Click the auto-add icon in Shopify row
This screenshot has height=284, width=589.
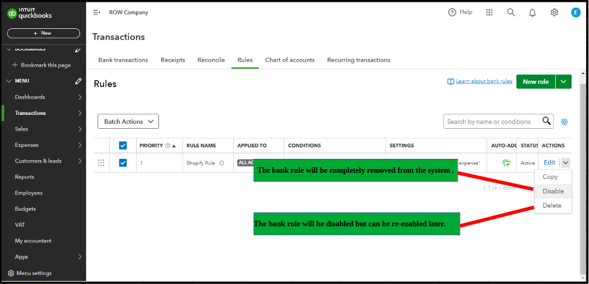pyautogui.click(x=506, y=163)
